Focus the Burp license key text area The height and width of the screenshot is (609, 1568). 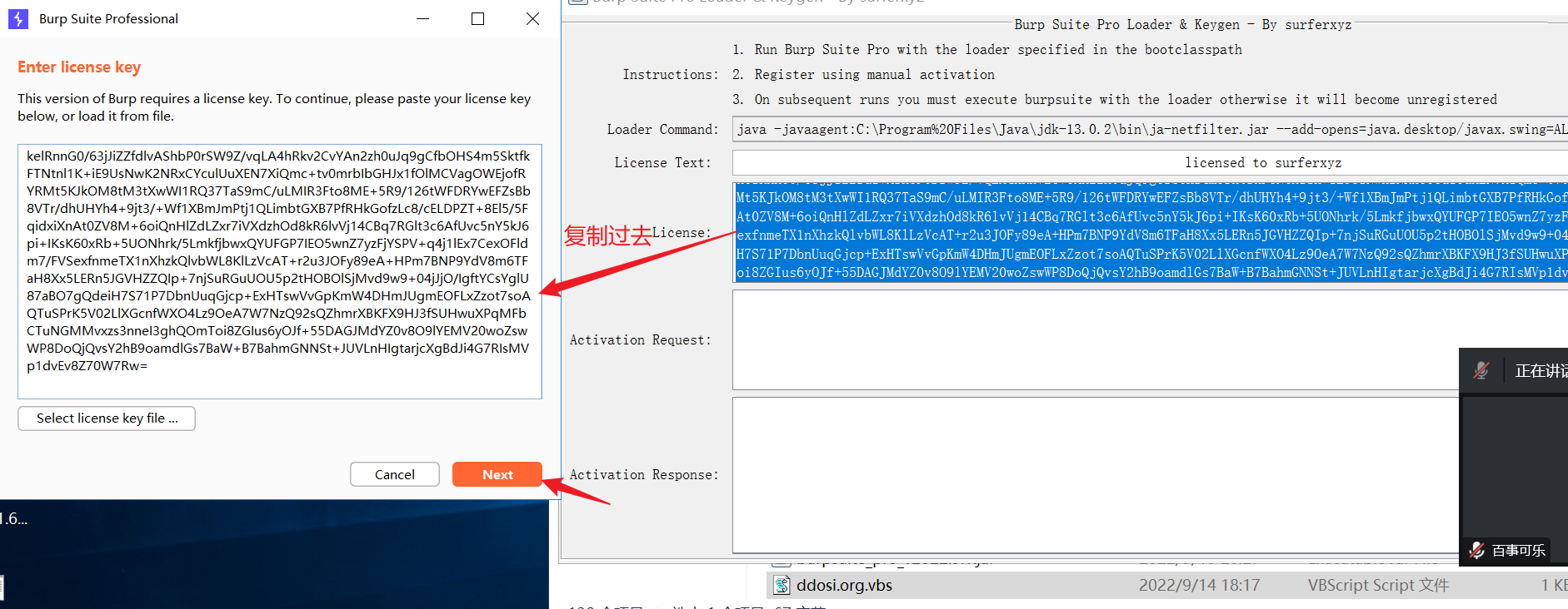click(280, 271)
